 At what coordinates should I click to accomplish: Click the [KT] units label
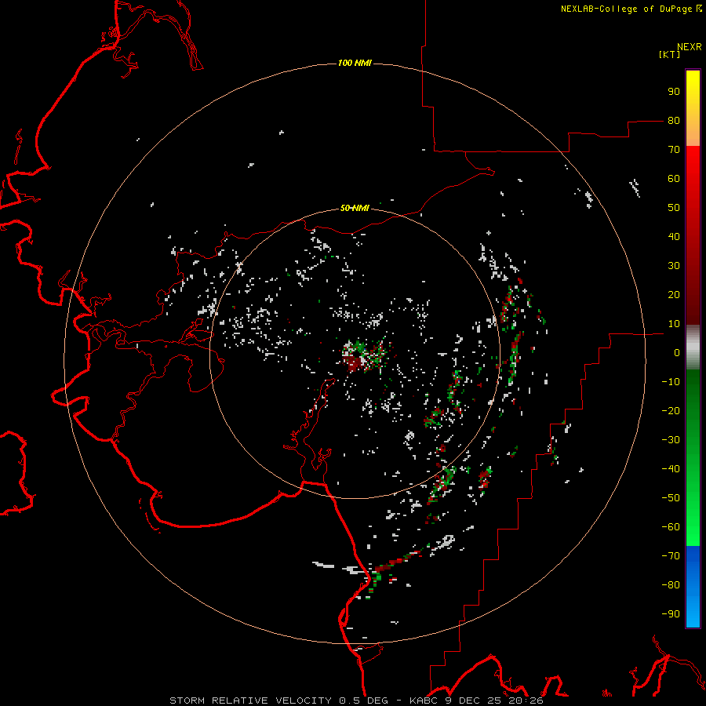click(669, 54)
